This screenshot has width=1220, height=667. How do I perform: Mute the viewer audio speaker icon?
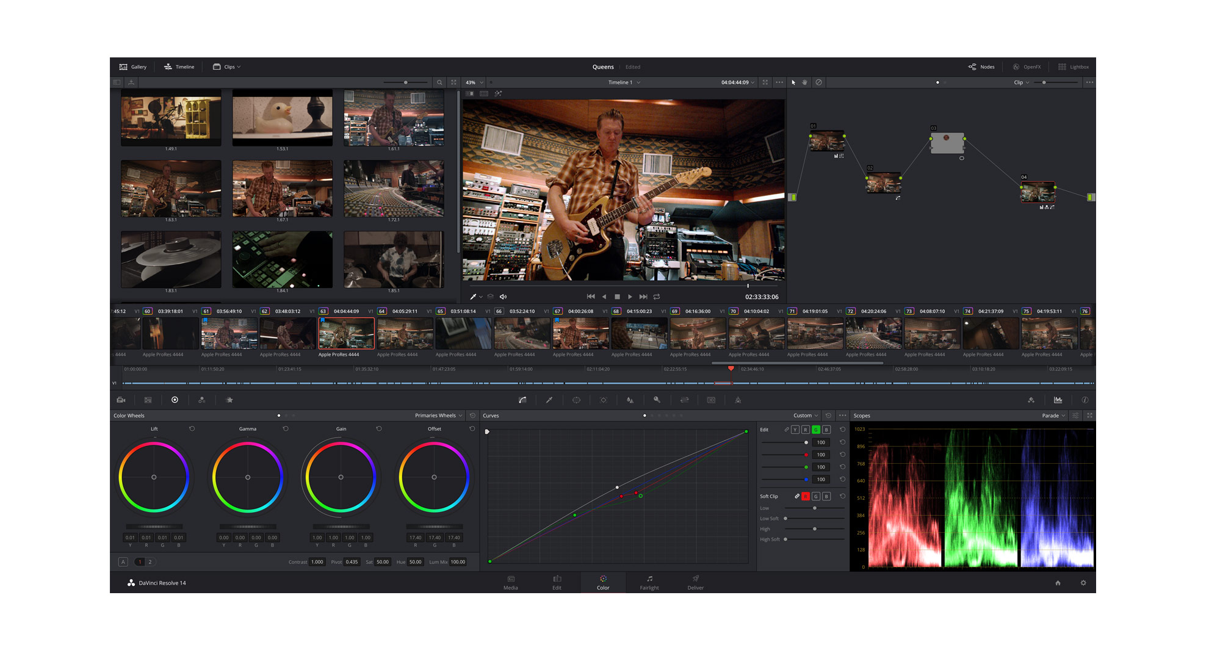(x=503, y=297)
